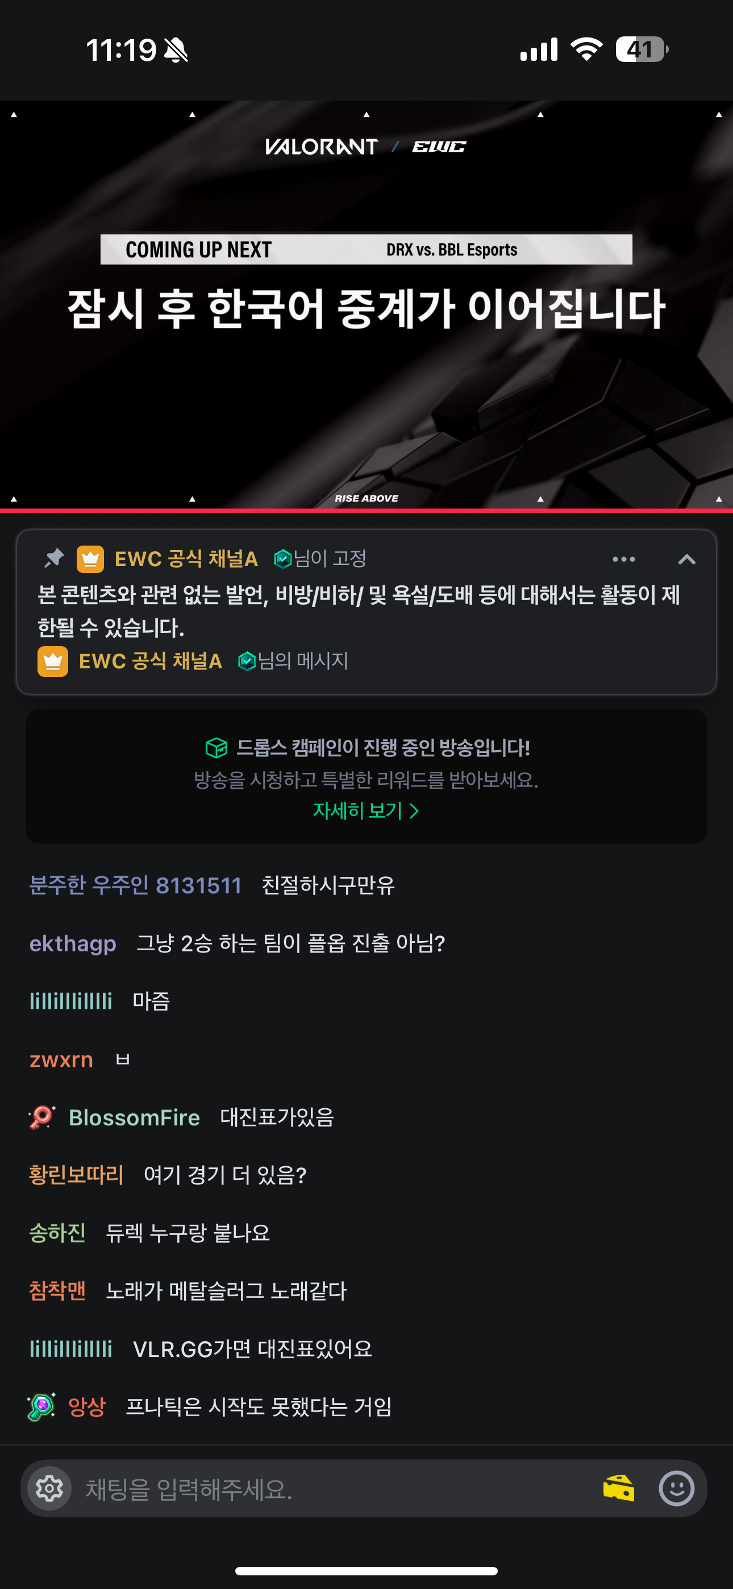The width and height of the screenshot is (733, 1589).
Task: Open 자세히 보기 drops details link
Action: click(366, 810)
